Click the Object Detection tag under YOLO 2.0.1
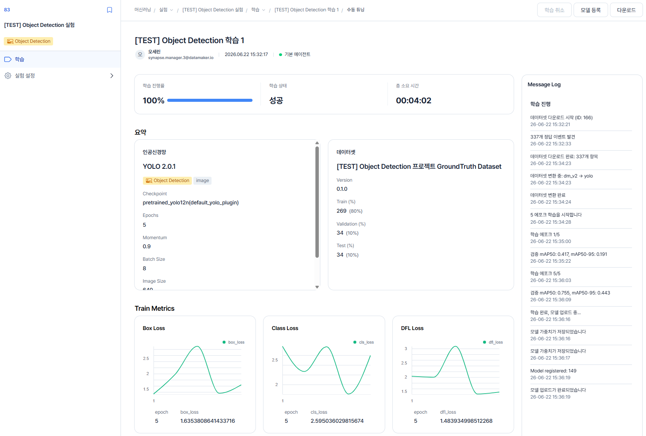646x436 pixels. 167,181
